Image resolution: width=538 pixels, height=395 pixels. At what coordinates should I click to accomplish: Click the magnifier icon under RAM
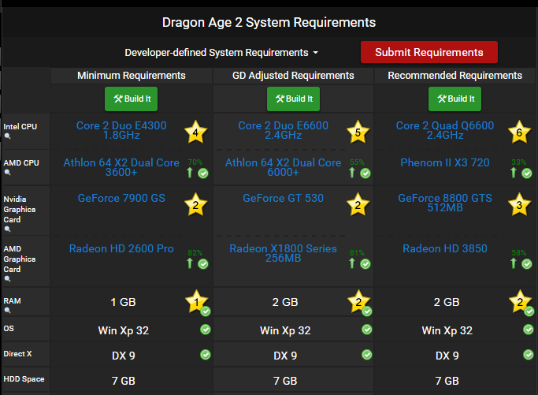7,311
